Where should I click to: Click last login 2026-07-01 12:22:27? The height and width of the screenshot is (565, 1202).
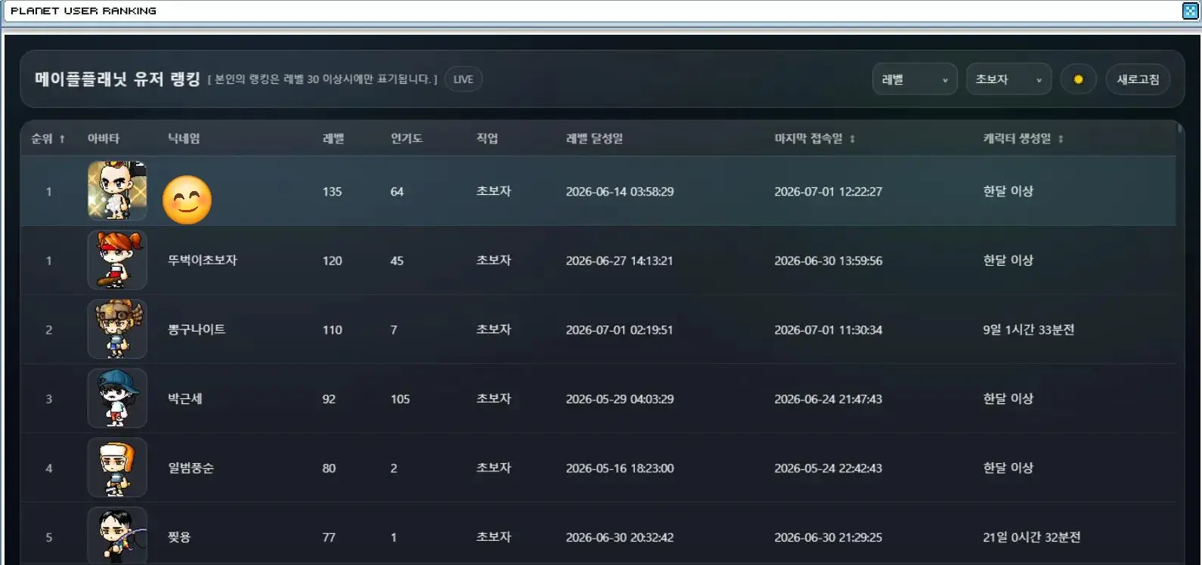[829, 192]
